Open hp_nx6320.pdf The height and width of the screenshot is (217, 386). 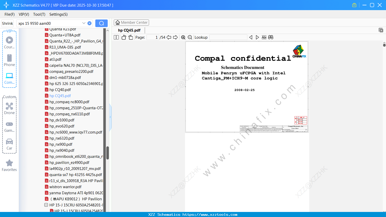(62, 138)
